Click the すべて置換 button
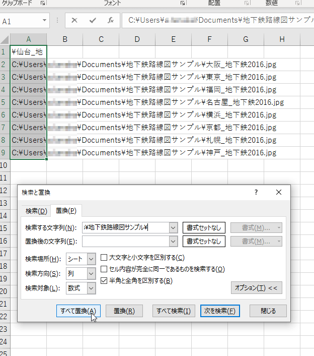314x356 pixels. click(x=78, y=311)
